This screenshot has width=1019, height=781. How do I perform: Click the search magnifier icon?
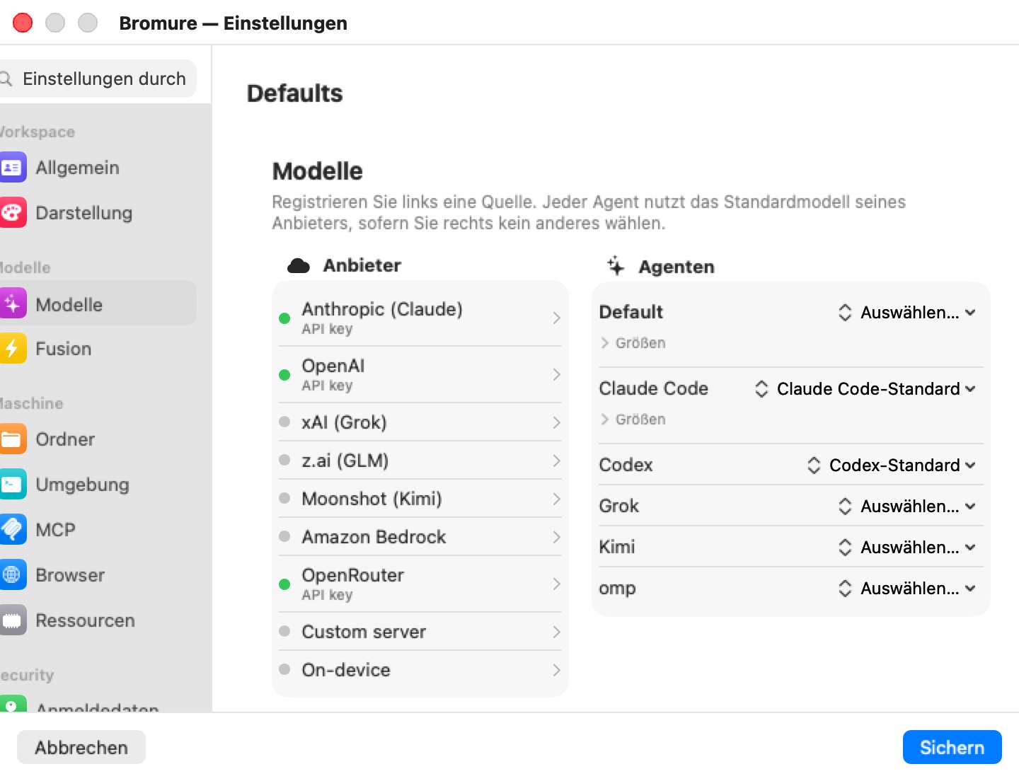pyautogui.click(x=6, y=79)
